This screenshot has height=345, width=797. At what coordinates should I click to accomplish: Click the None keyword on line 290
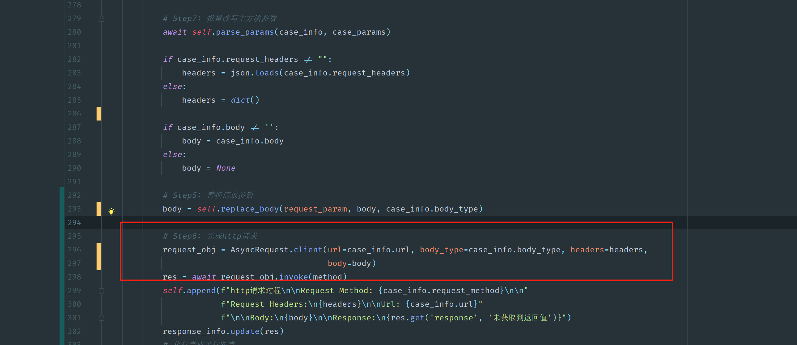[226, 168]
